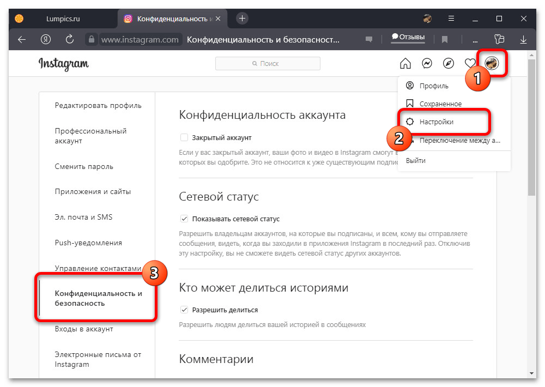
Task: Bookmark this page
Action: [444, 40]
